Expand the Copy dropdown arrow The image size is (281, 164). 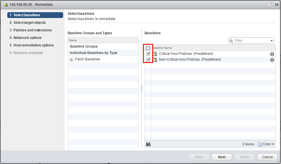[x=273, y=144]
